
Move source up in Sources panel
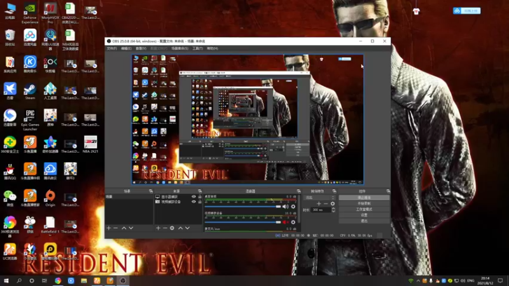(181, 228)
